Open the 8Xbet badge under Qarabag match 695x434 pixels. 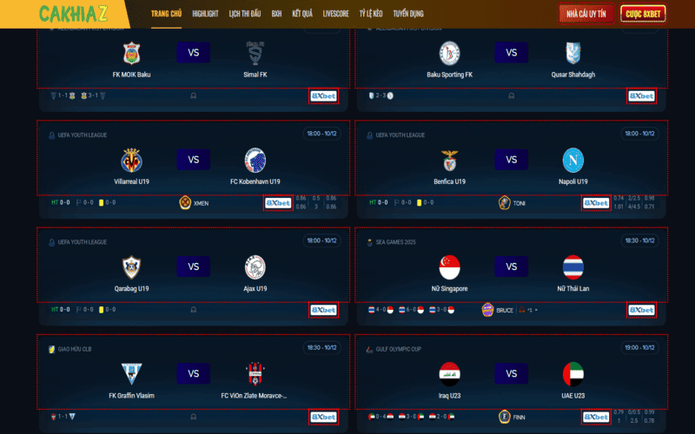click(323, 310)
